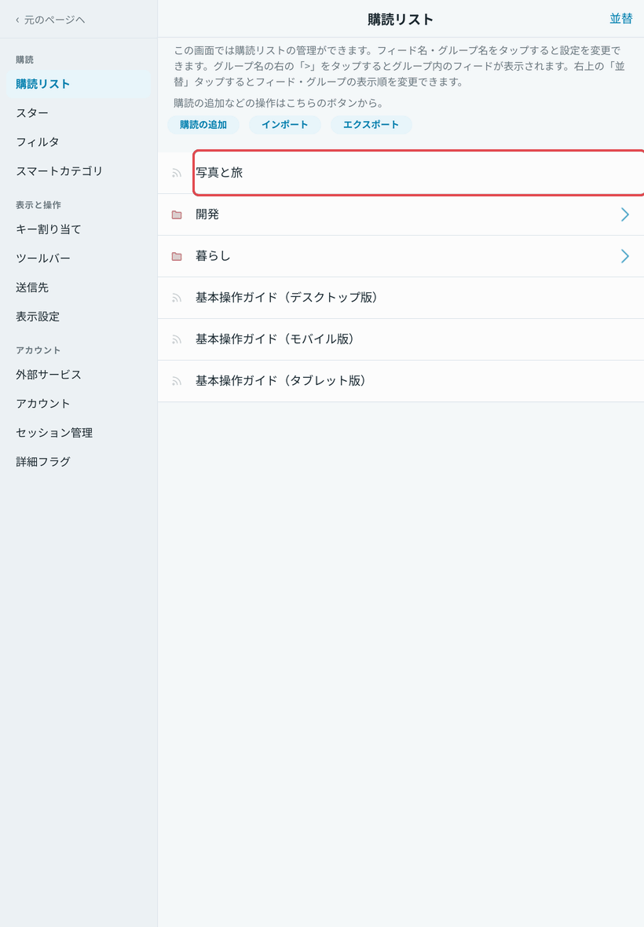Go back via 元のページへ
644x927 pixels.
click(50, 20)
